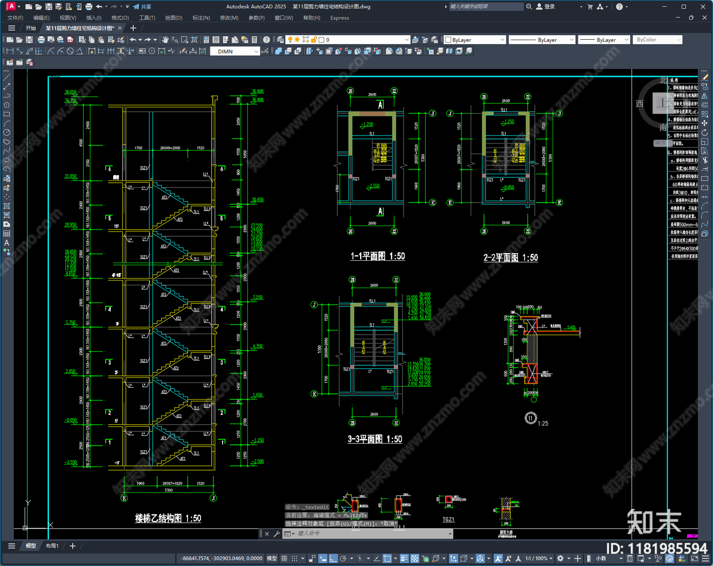
Task: Click the Linear dimension tool icon
Action: click(x=10, y=51)
